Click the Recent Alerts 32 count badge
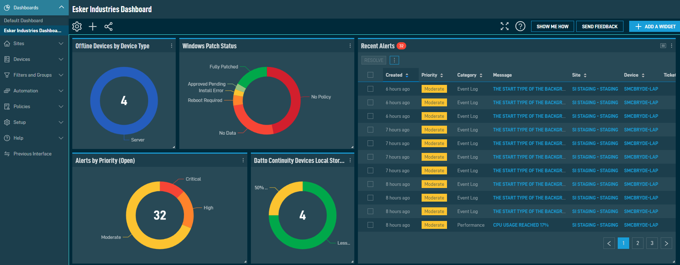 point(402,46)
